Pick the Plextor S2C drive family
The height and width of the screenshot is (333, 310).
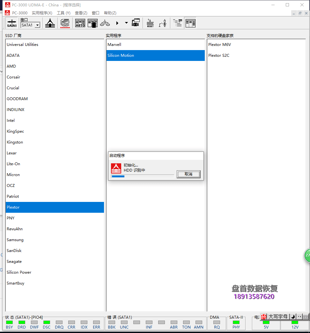(x=256, y=56)
